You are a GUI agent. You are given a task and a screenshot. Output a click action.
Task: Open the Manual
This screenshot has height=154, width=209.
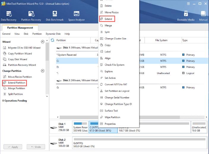(203, 16)
